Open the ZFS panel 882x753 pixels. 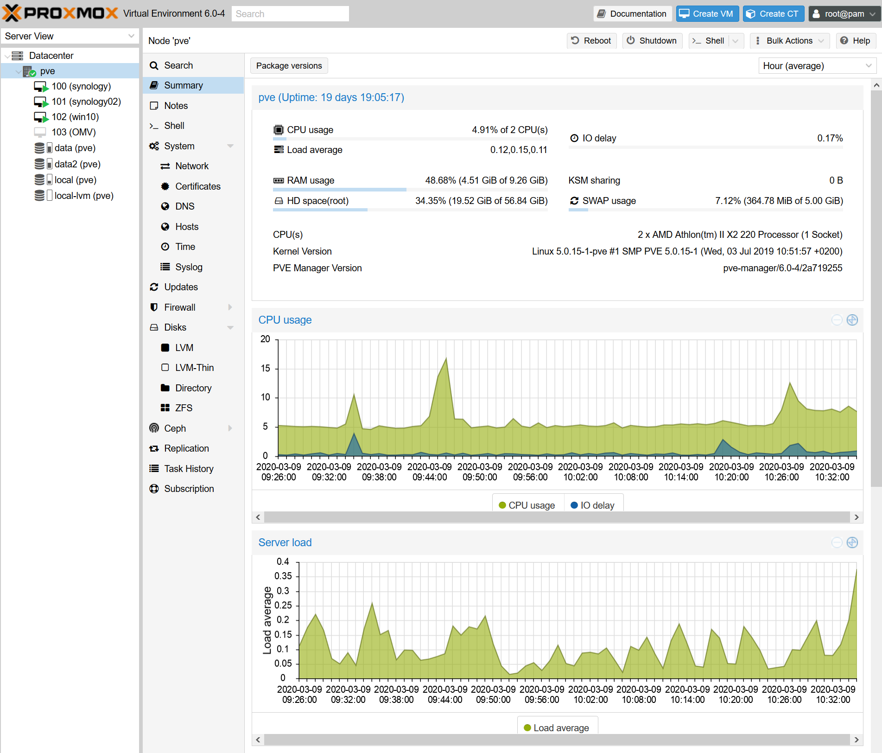(193, 408)
